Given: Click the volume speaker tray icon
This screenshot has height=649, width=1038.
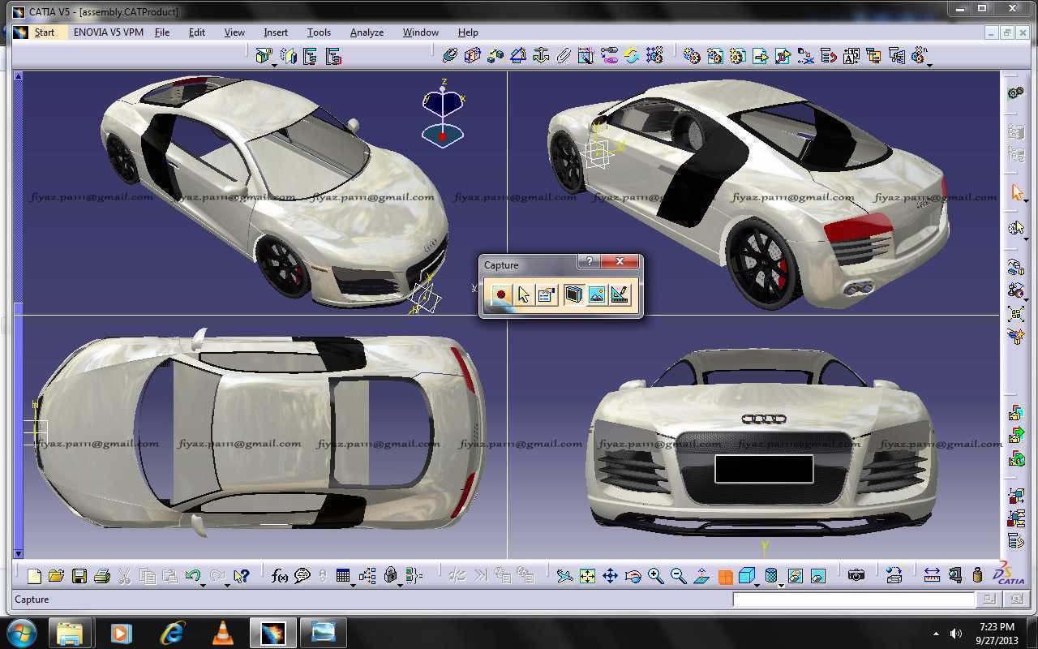Looking at the screenshot, I should [956, 634].
